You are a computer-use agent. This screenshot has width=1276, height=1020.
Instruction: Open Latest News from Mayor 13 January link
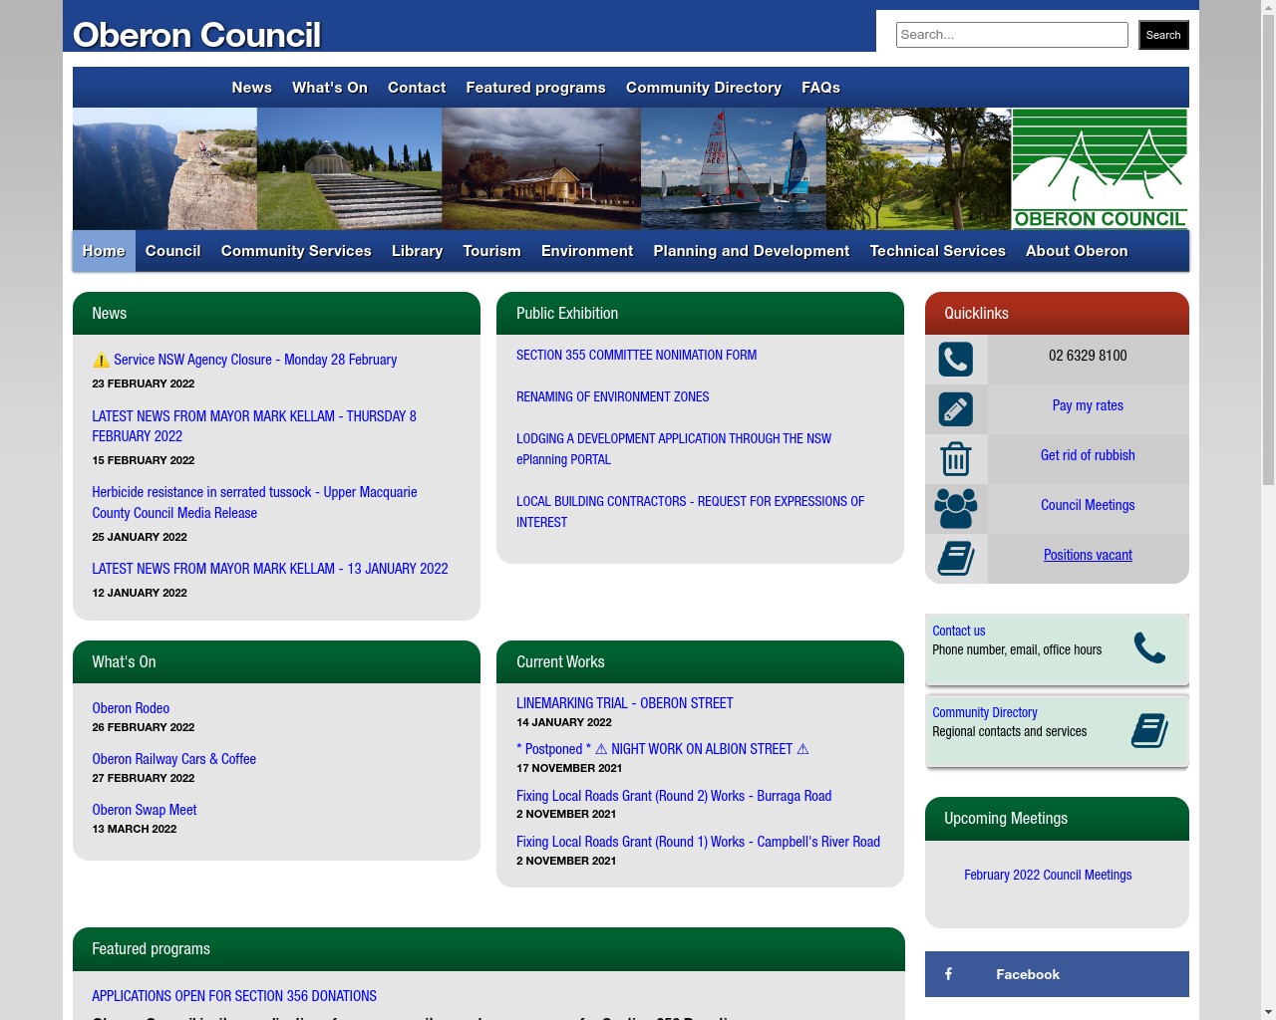pyautogui.click(x=270, y=569)
